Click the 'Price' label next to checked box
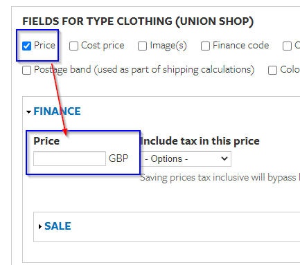This screenshot has width=300, height=265. point(44,45)
